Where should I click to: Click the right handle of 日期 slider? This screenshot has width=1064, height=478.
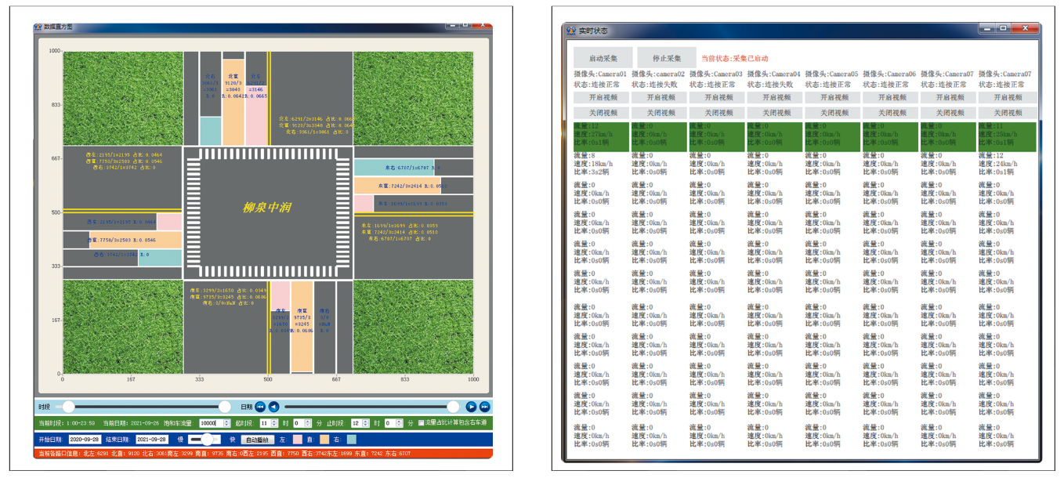453,407
